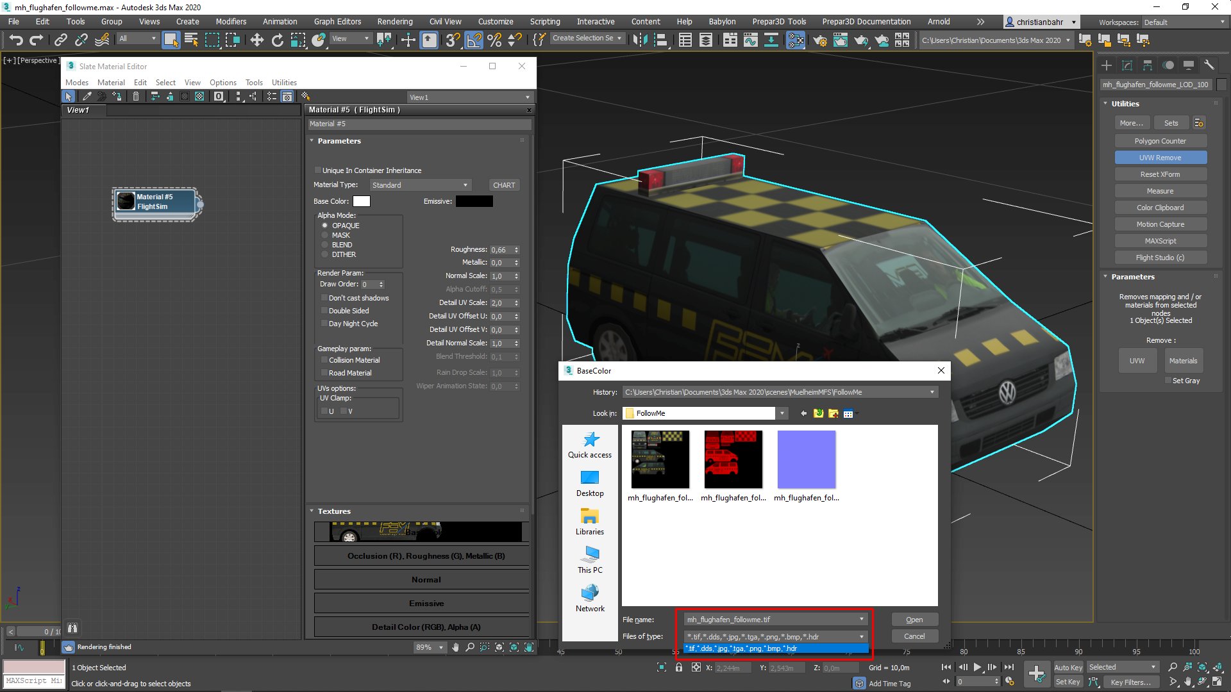Enable Unique In Container Inheritance checkbox
This screenshot has width=1231, height=692.
(x=318, y=170)
